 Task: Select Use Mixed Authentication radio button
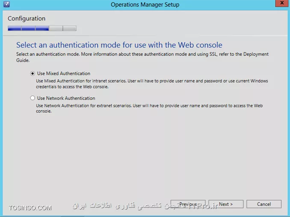click(x=33, y=73)
